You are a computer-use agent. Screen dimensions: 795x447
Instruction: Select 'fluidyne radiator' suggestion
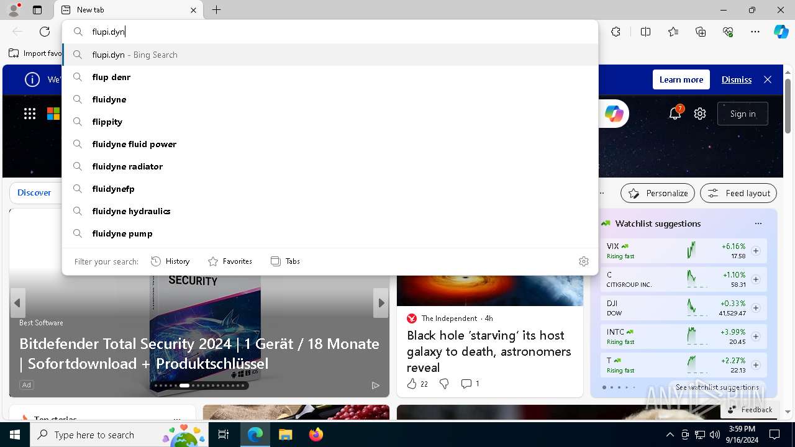tap(330, 166)
